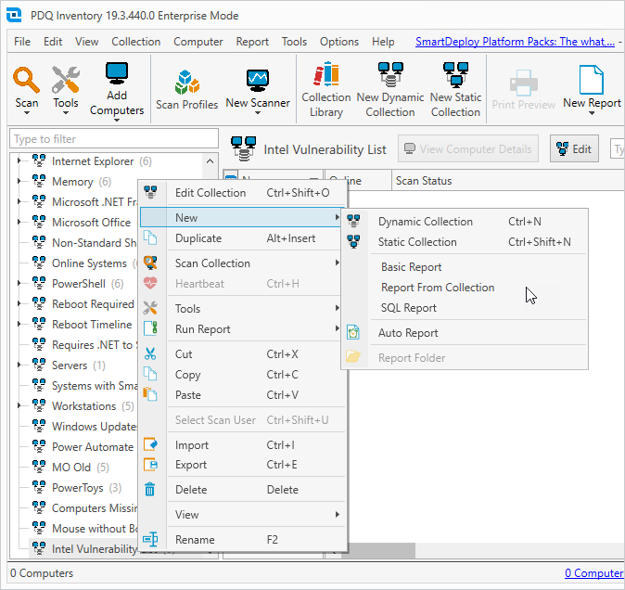Click the Run Report icon
Screen dimensions: 625x590
(150, 328)
